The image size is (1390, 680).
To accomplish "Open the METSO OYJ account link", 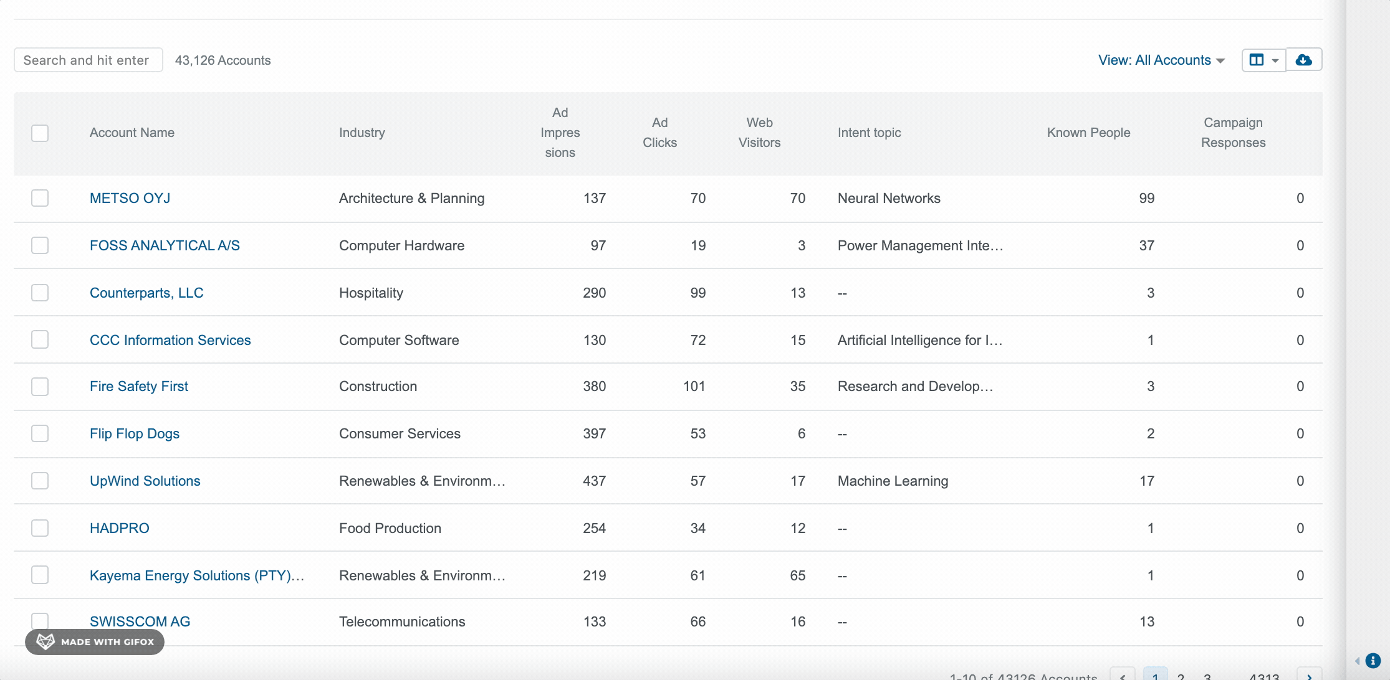I will 130,198.
